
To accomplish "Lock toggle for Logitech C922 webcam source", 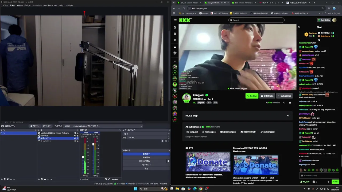I will pyautogui.click(x=78, y=133).
